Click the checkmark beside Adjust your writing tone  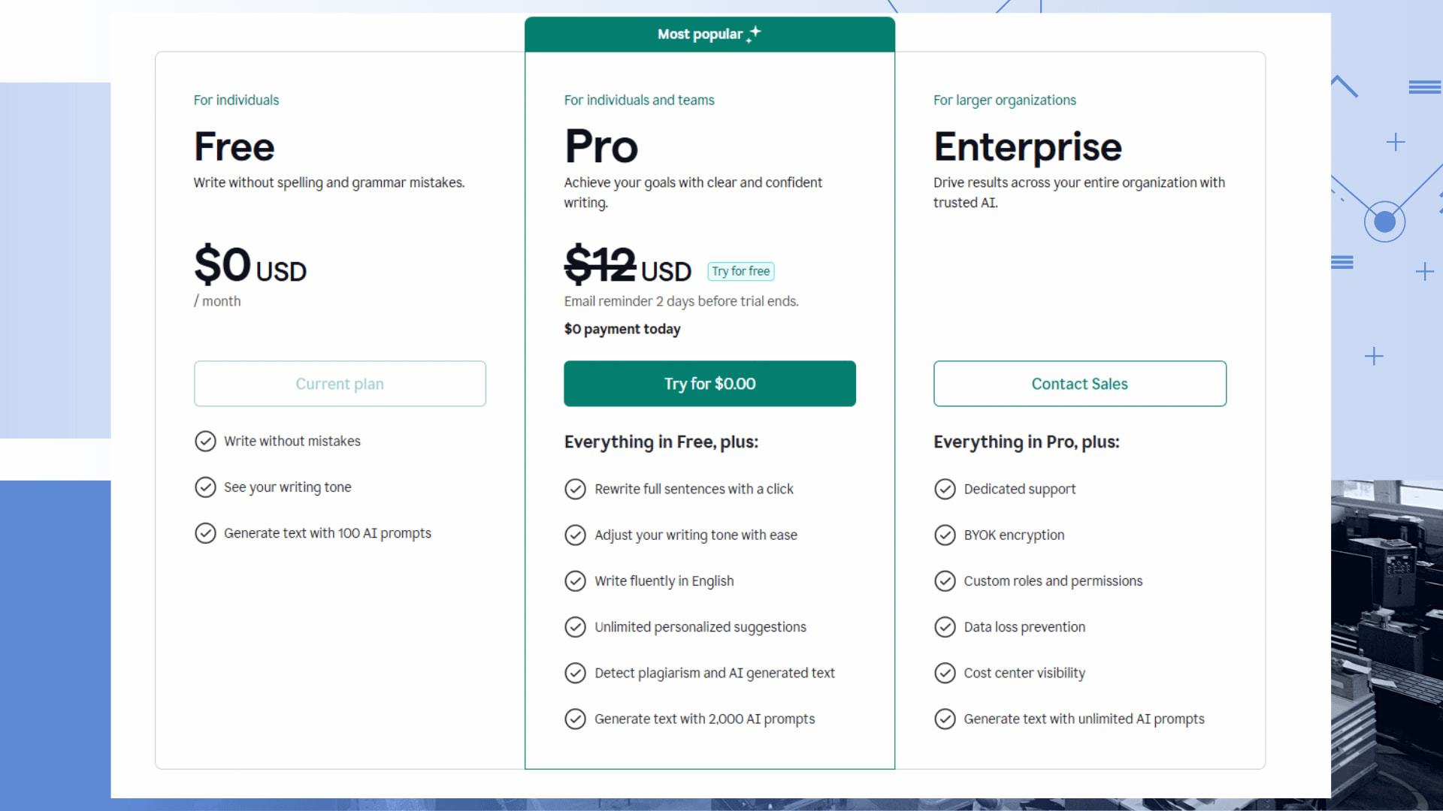[x=576, y=535]
